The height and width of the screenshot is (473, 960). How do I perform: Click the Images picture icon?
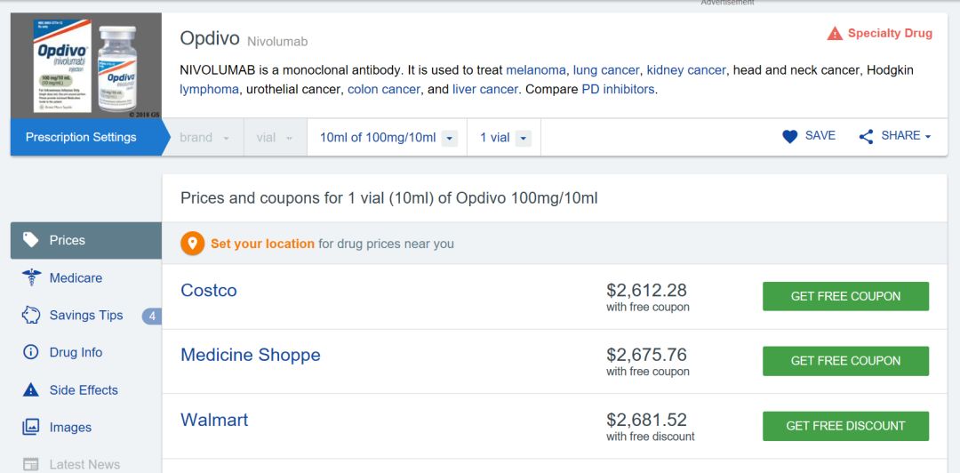click(x=31, y=427)
